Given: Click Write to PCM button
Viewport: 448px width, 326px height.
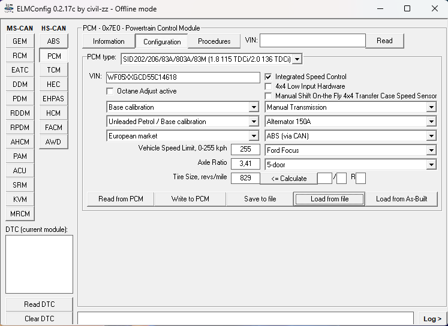Looking at the screenshot, I should [190, 199].
